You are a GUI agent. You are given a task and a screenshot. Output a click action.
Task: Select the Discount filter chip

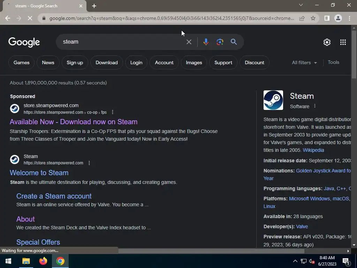[x=255, y=62]
